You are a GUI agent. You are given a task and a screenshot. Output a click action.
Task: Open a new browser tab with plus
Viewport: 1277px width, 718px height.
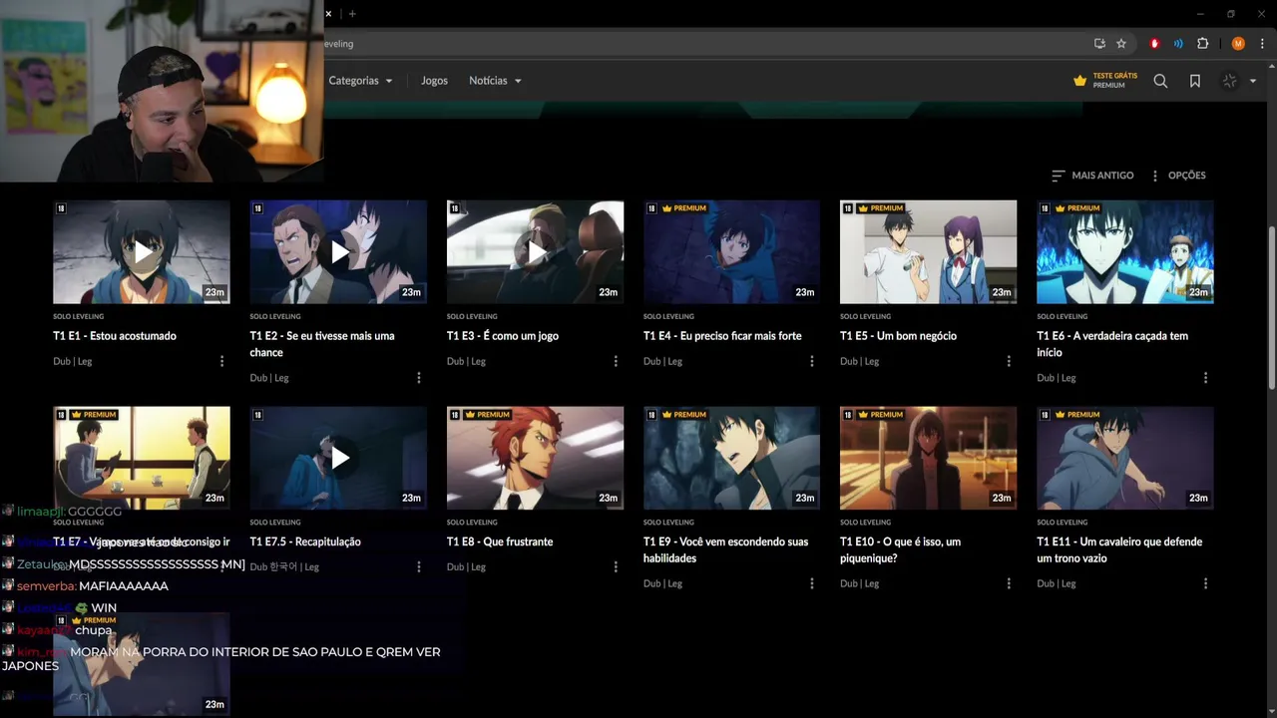[352, 14]
